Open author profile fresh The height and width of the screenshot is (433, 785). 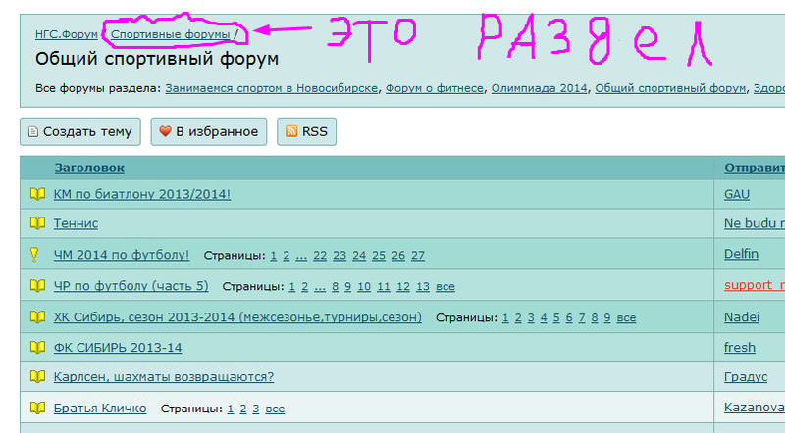[x=740, y=347]
